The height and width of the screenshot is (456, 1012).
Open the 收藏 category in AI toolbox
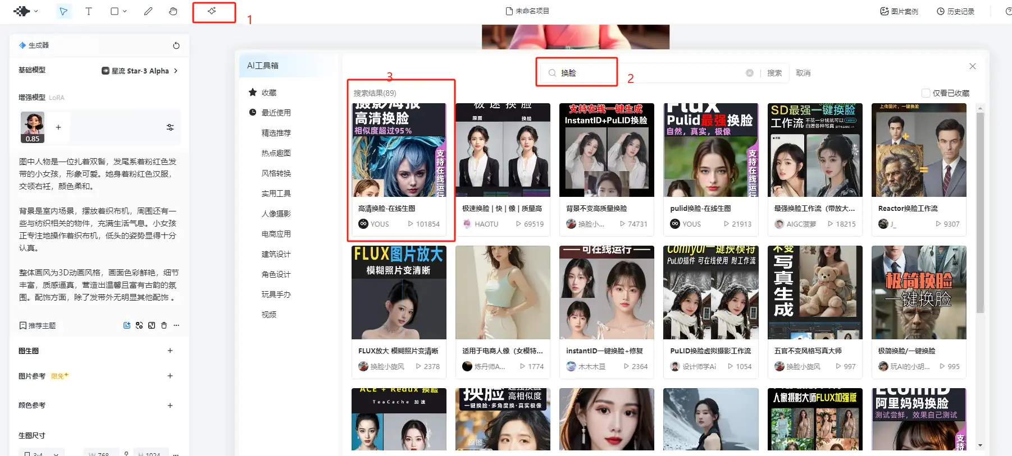(268, 93)
